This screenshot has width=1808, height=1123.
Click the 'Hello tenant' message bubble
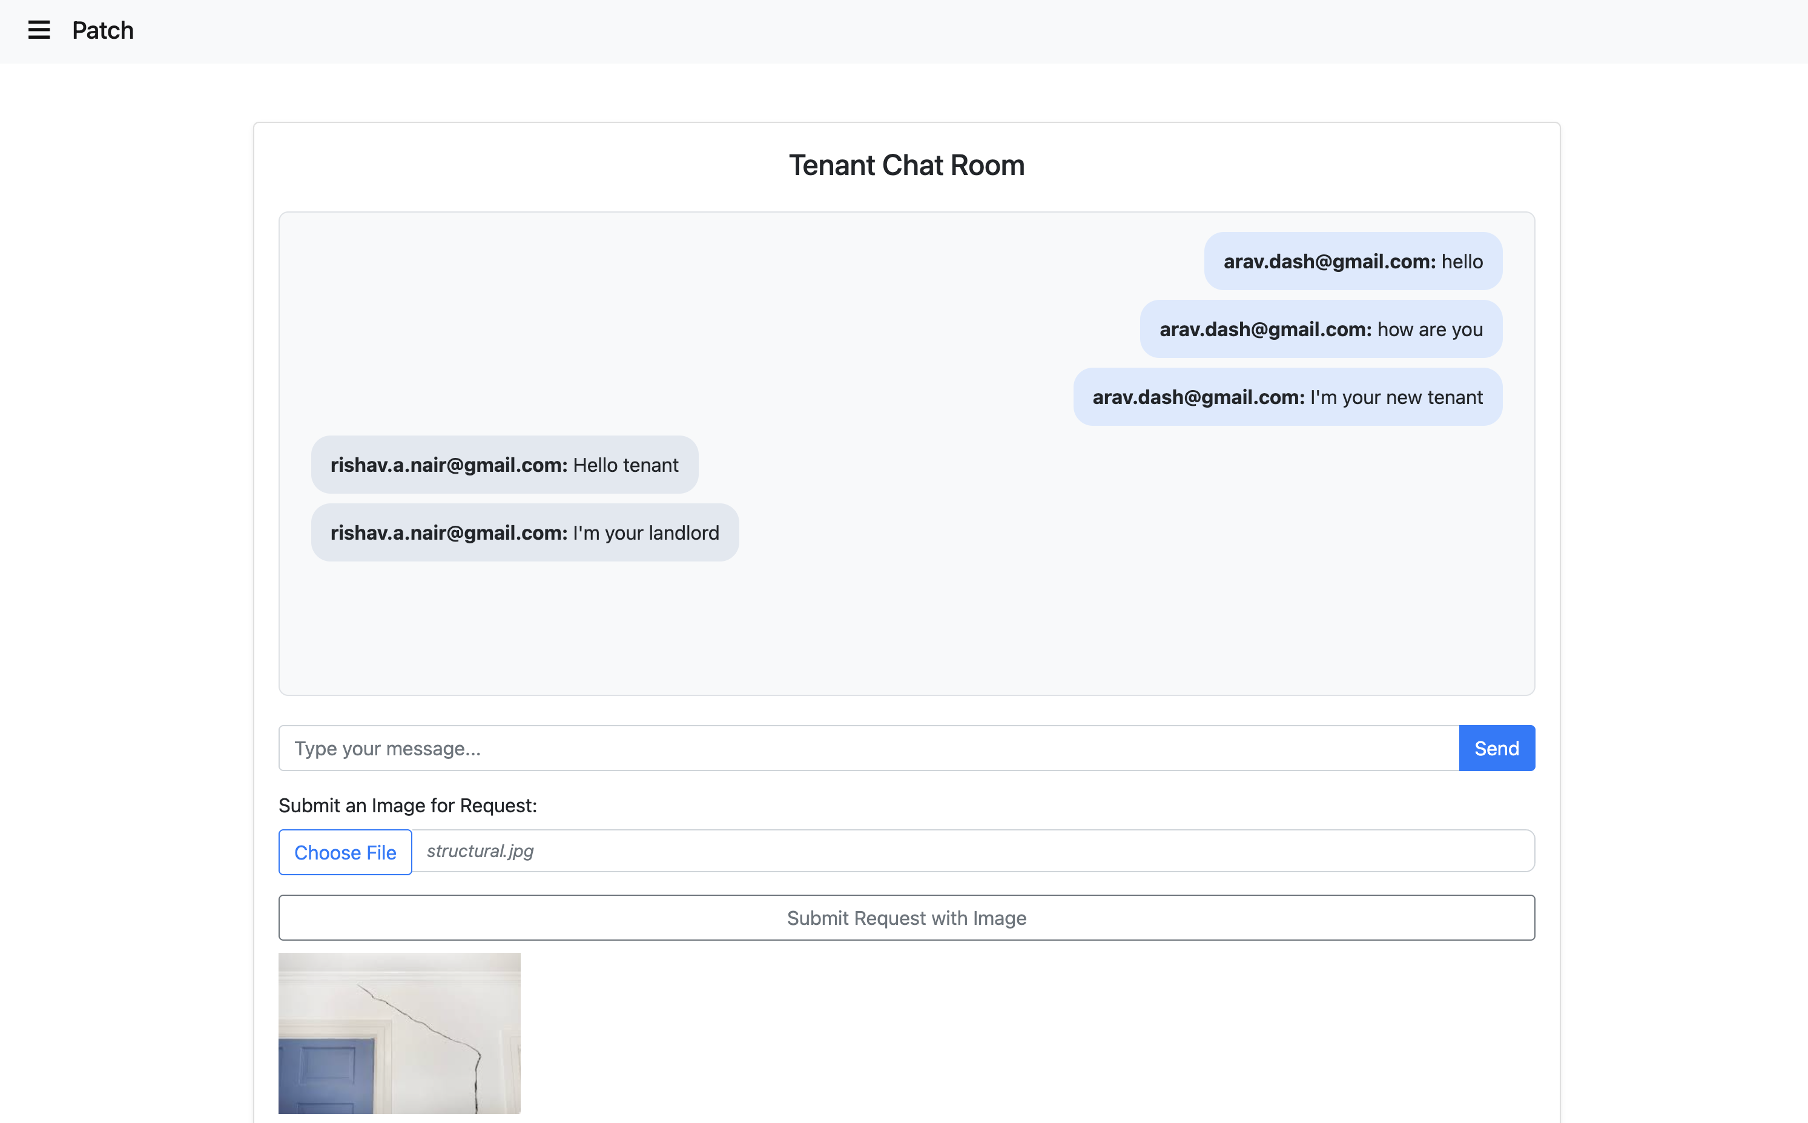click(x=504, y=465)
